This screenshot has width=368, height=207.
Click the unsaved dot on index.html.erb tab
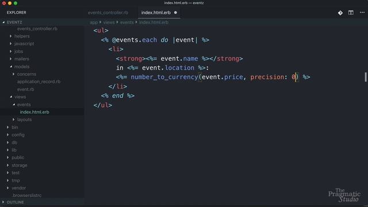[x=175, y=13]
